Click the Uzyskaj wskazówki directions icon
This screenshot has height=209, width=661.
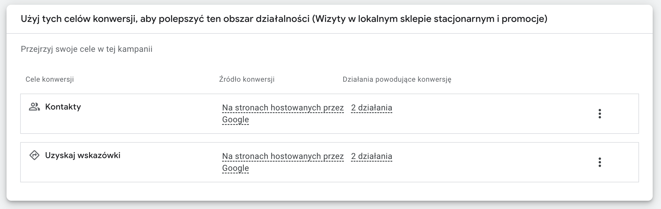point(34,155)
